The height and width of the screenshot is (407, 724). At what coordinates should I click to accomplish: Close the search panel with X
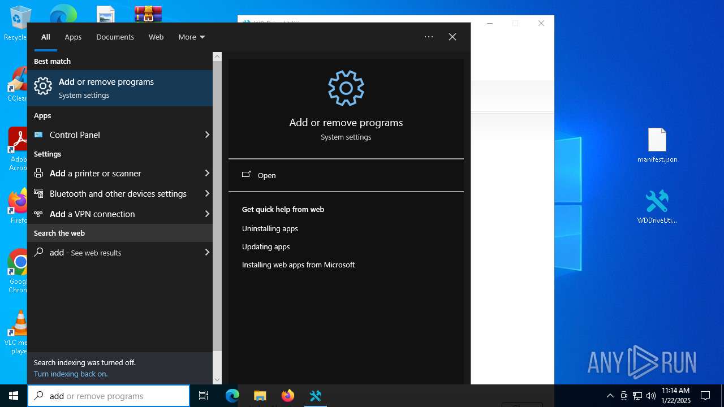[453, 37]
